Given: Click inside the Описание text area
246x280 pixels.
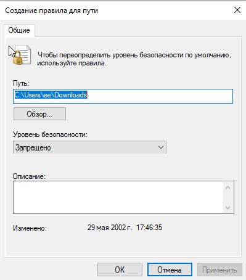Looking at the screenshot, I should [x=118, y=197].
